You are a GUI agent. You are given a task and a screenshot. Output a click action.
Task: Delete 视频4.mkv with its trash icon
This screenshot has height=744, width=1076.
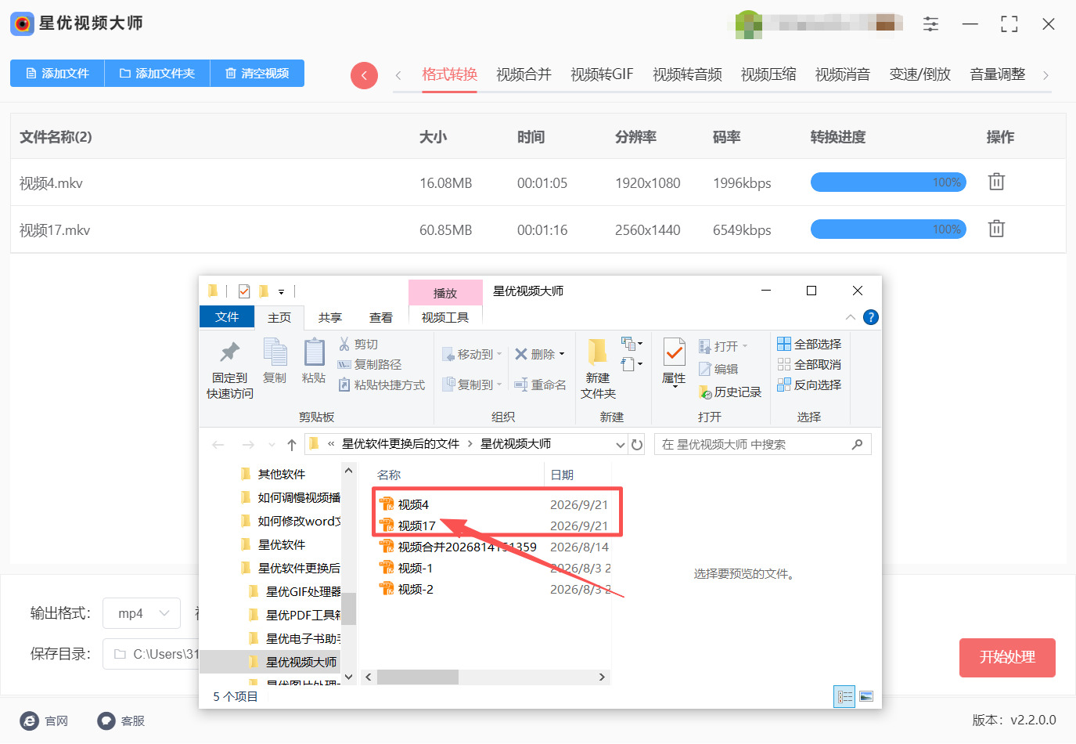996,182
